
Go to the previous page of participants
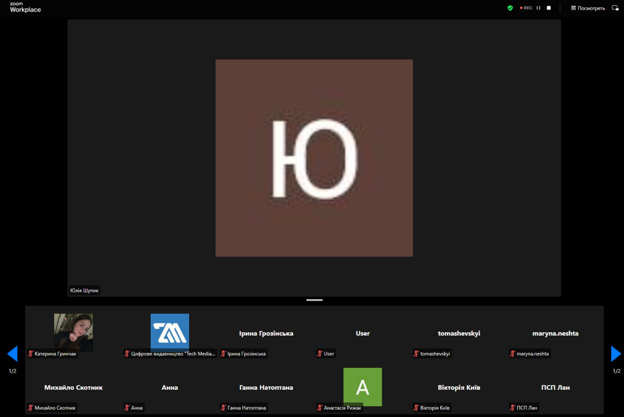(x=13, y=354)
